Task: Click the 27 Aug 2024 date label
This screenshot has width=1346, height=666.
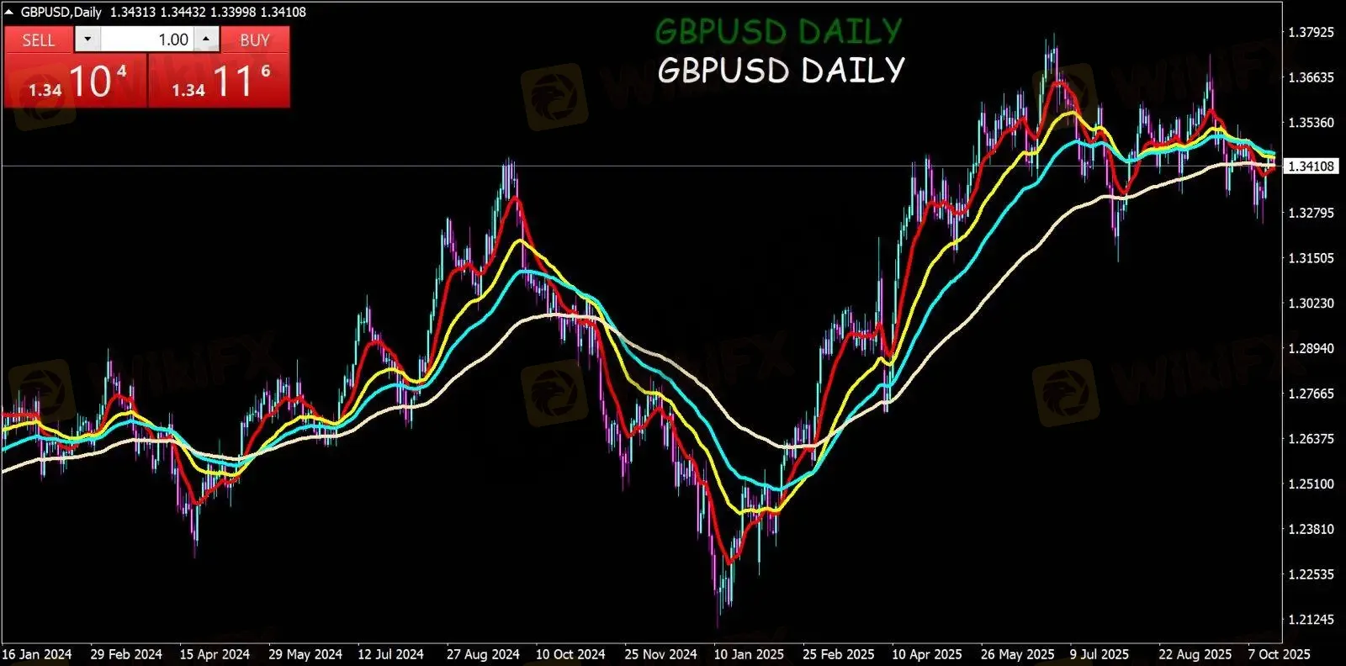Action: [483, 654]
